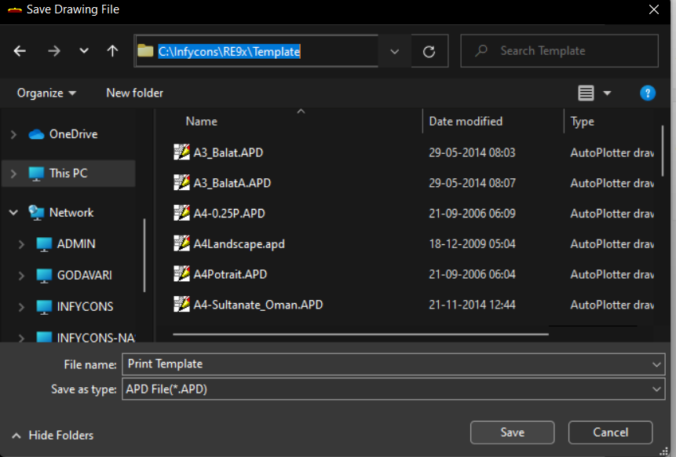Click in the File name text field
Image resolution: width=676 pixels, height=457 pixels.
click(x=385, y=364)
